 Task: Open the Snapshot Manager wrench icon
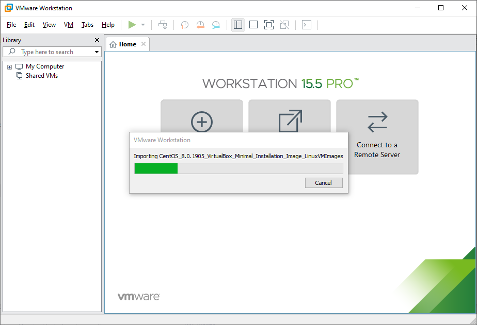[x=216, y=25]
